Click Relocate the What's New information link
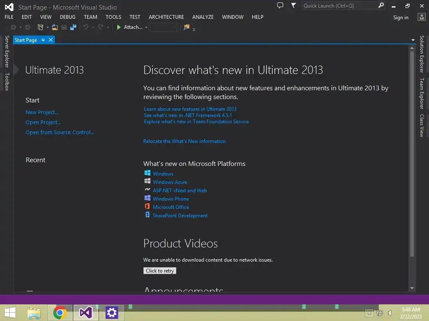The image size is (429, 321). point(184,141)
